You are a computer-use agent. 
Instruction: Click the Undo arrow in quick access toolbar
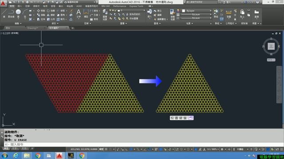32,2
